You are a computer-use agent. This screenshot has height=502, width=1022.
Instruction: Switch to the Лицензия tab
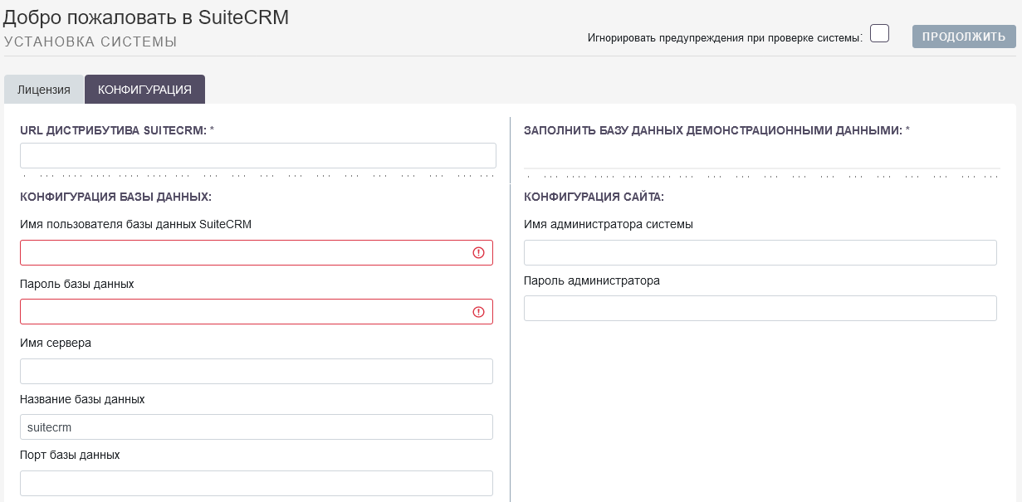point(43,89)
